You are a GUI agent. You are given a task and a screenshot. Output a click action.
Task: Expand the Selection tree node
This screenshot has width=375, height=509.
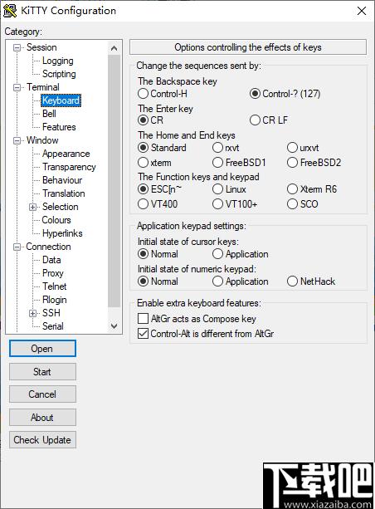point(32,207)
